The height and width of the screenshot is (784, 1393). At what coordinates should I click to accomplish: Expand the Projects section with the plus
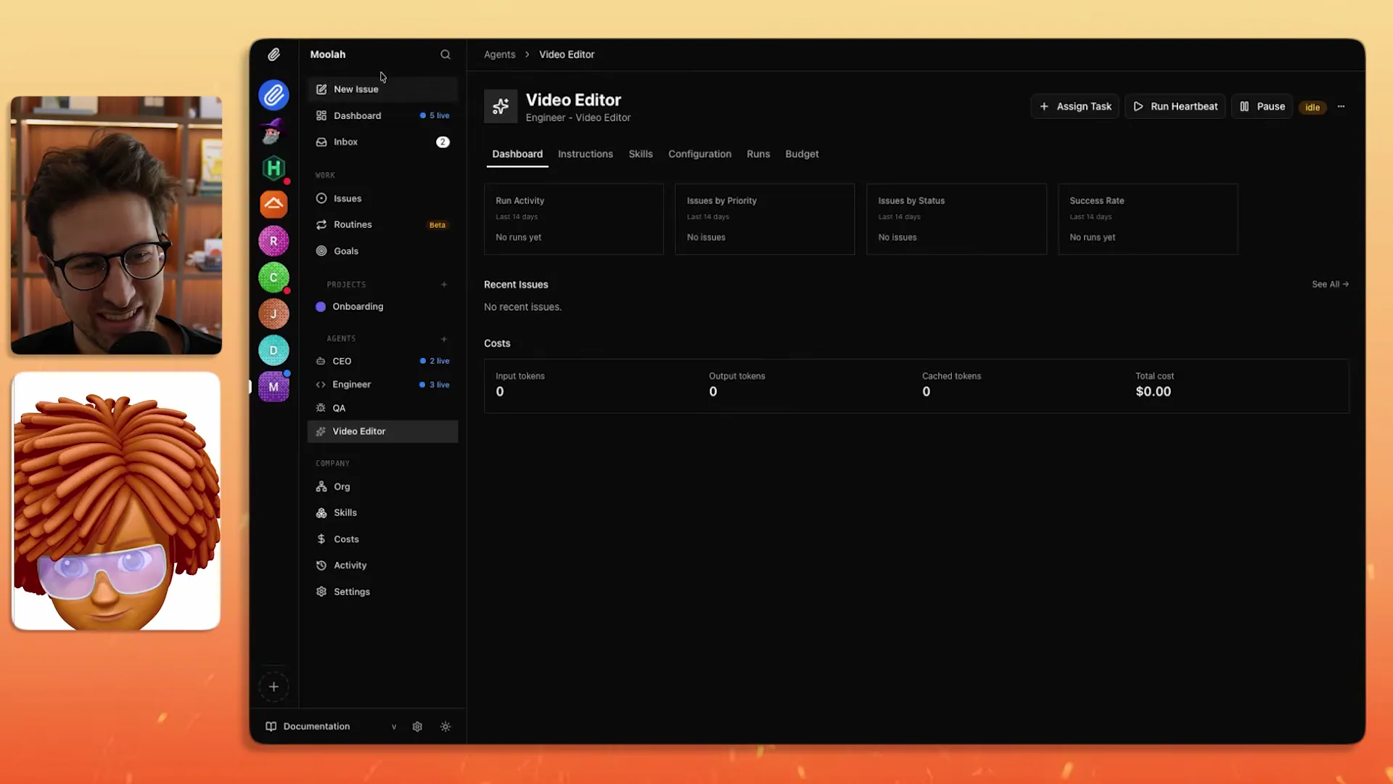444,284
